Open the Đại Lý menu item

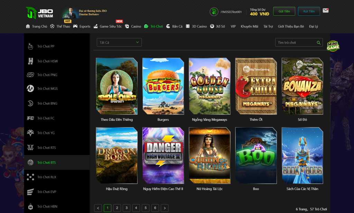coord(313,26)
